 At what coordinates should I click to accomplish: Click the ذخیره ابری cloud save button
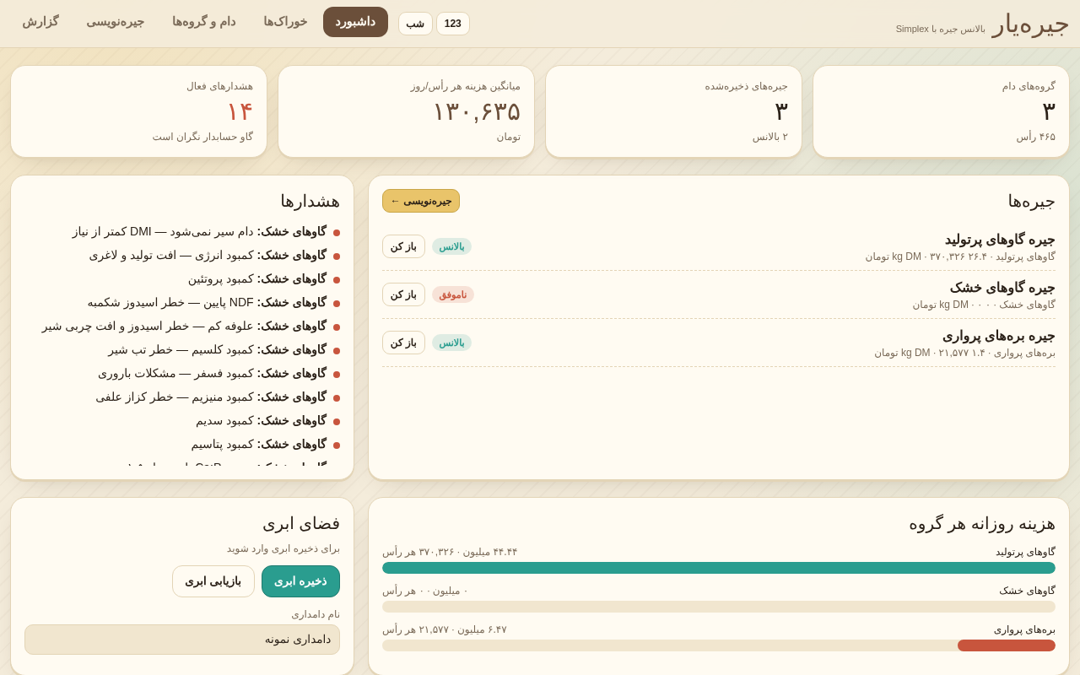[300, 581]
